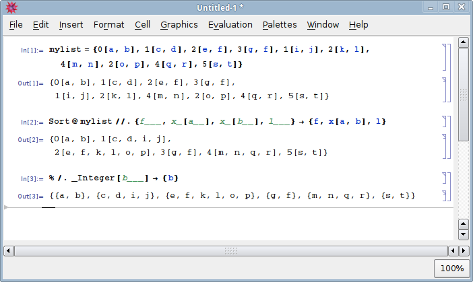Click the Out[1]= cell label
This screenshot has height=282, width=473.
(x=30, y=83)
